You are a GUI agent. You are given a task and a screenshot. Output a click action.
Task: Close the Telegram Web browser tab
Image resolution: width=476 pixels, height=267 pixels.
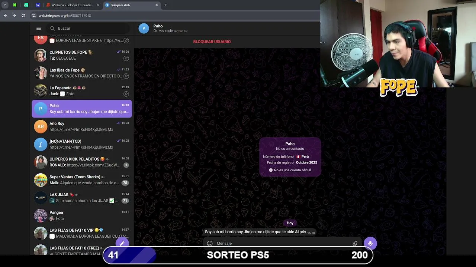pos(157,5)
